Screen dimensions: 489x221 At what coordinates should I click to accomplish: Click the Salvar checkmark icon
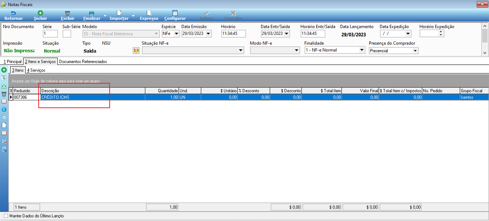(206, 13)
